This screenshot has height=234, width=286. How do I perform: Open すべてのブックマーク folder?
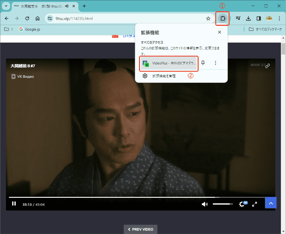click(265, 29)
